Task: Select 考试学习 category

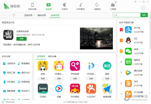Action: tap(24, 91)
